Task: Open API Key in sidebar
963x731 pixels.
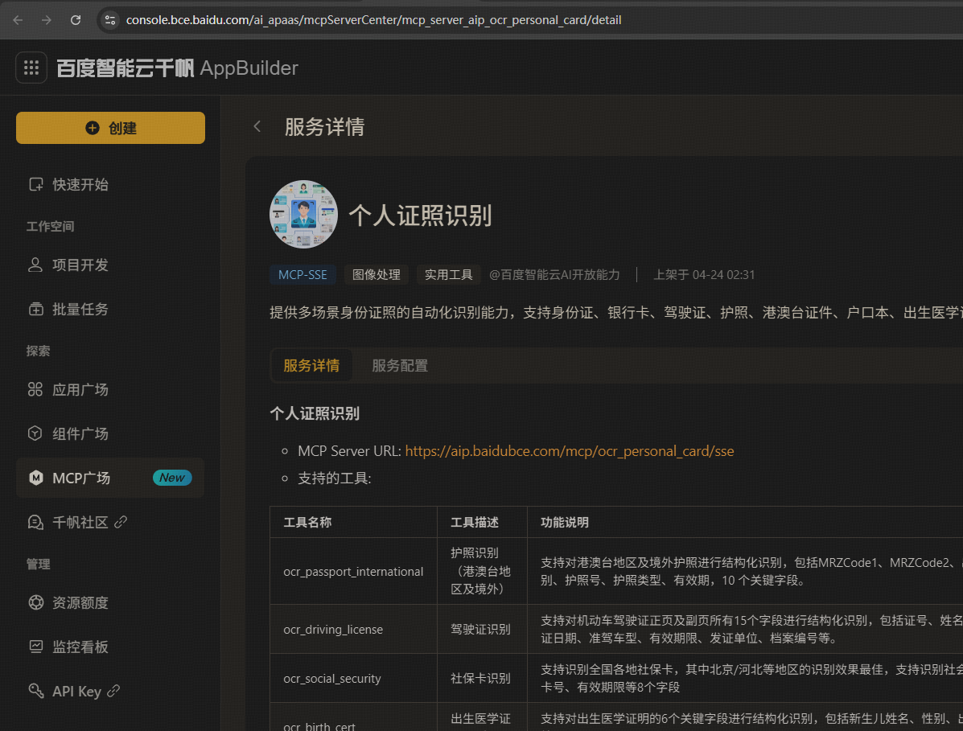Action: [x=110, y=691]
